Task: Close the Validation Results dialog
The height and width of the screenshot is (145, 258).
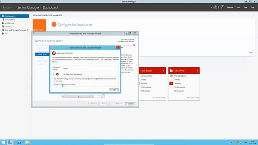Action: pyautogui.click(x=118, y=48)
